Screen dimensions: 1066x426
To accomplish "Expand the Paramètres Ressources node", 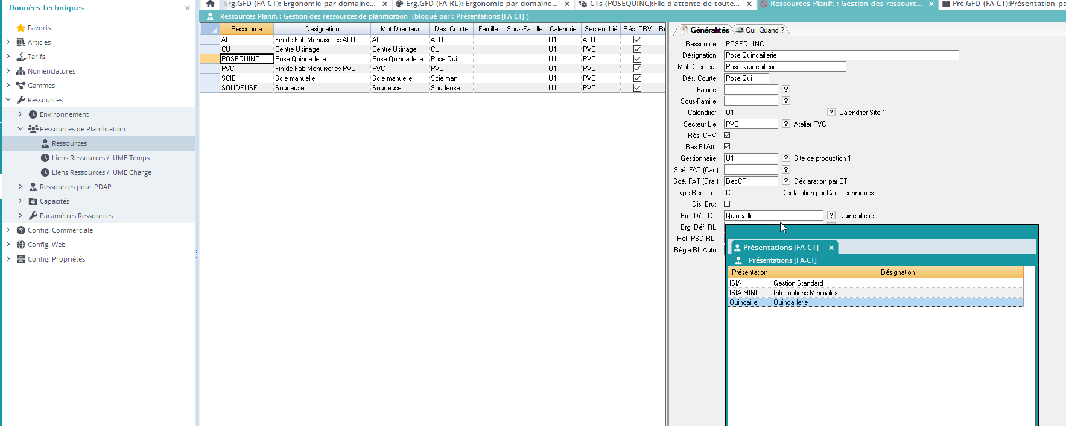I will point(20,216).
